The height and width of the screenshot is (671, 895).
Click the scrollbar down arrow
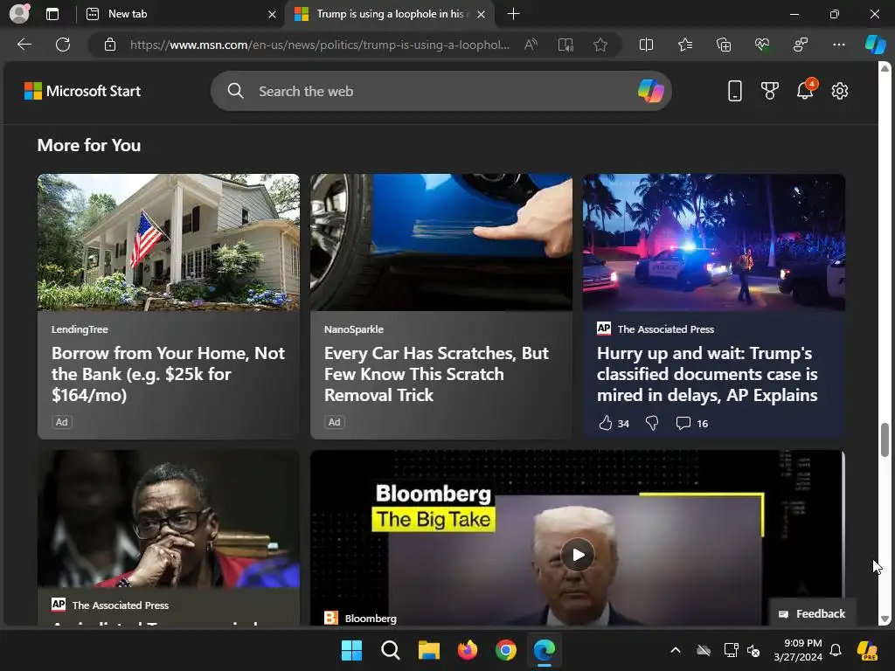coord(885,619)
